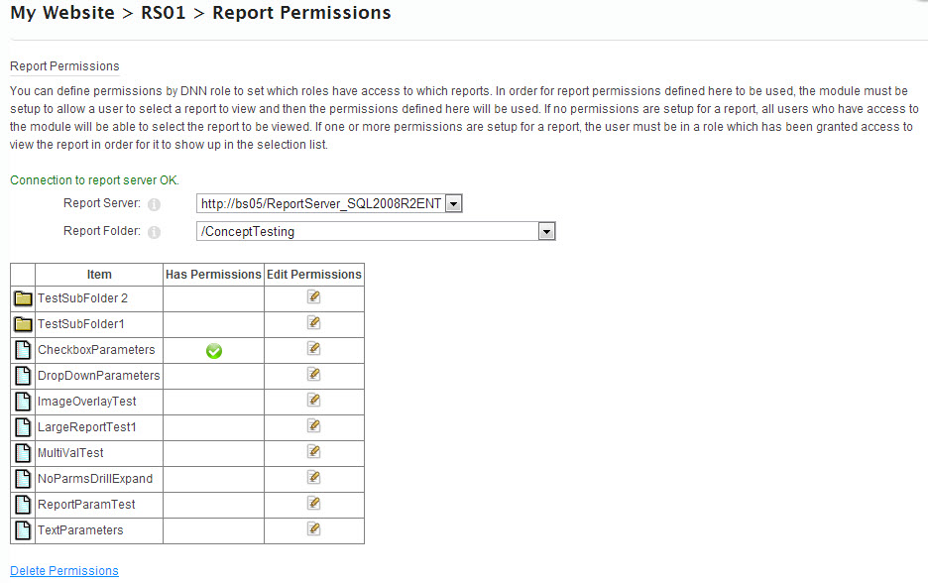
Task: Click the Report Permissions link
Action: tap(63, 66)
